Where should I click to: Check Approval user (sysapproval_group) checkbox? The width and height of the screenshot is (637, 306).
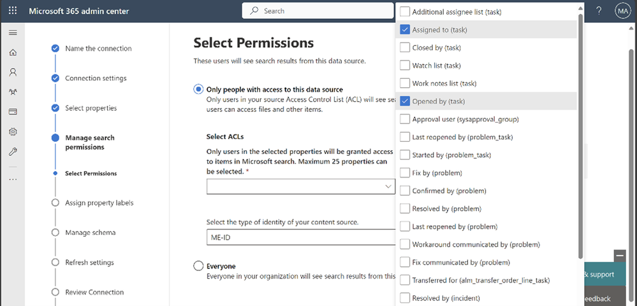[x=405, y=119]
